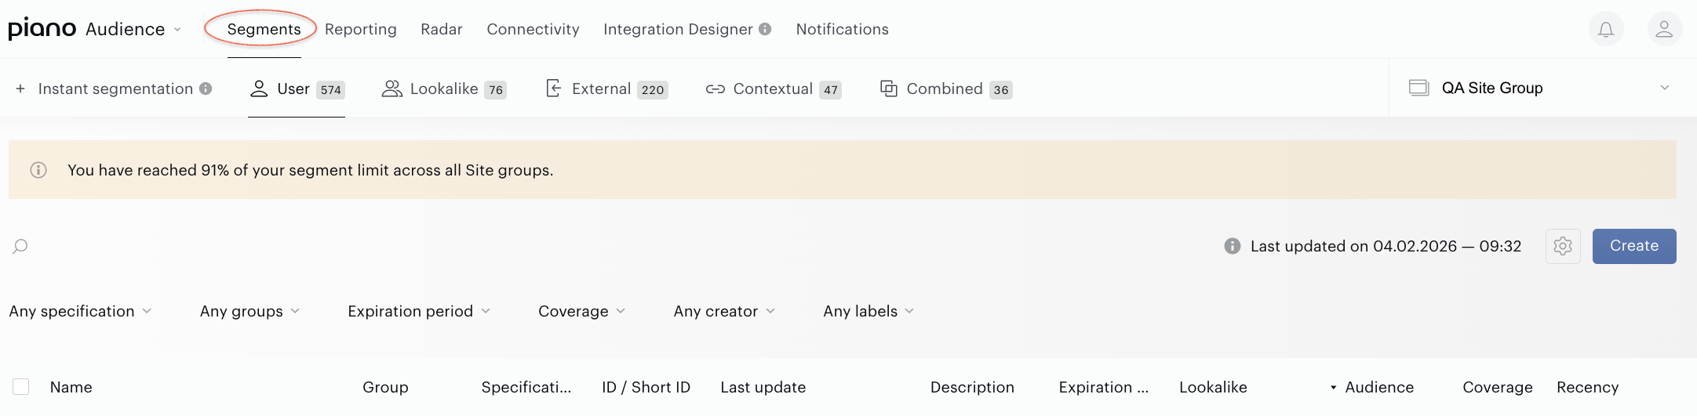Click the Lookalike people icon
The image size is (1697, 416).
[x=391, y=89]
